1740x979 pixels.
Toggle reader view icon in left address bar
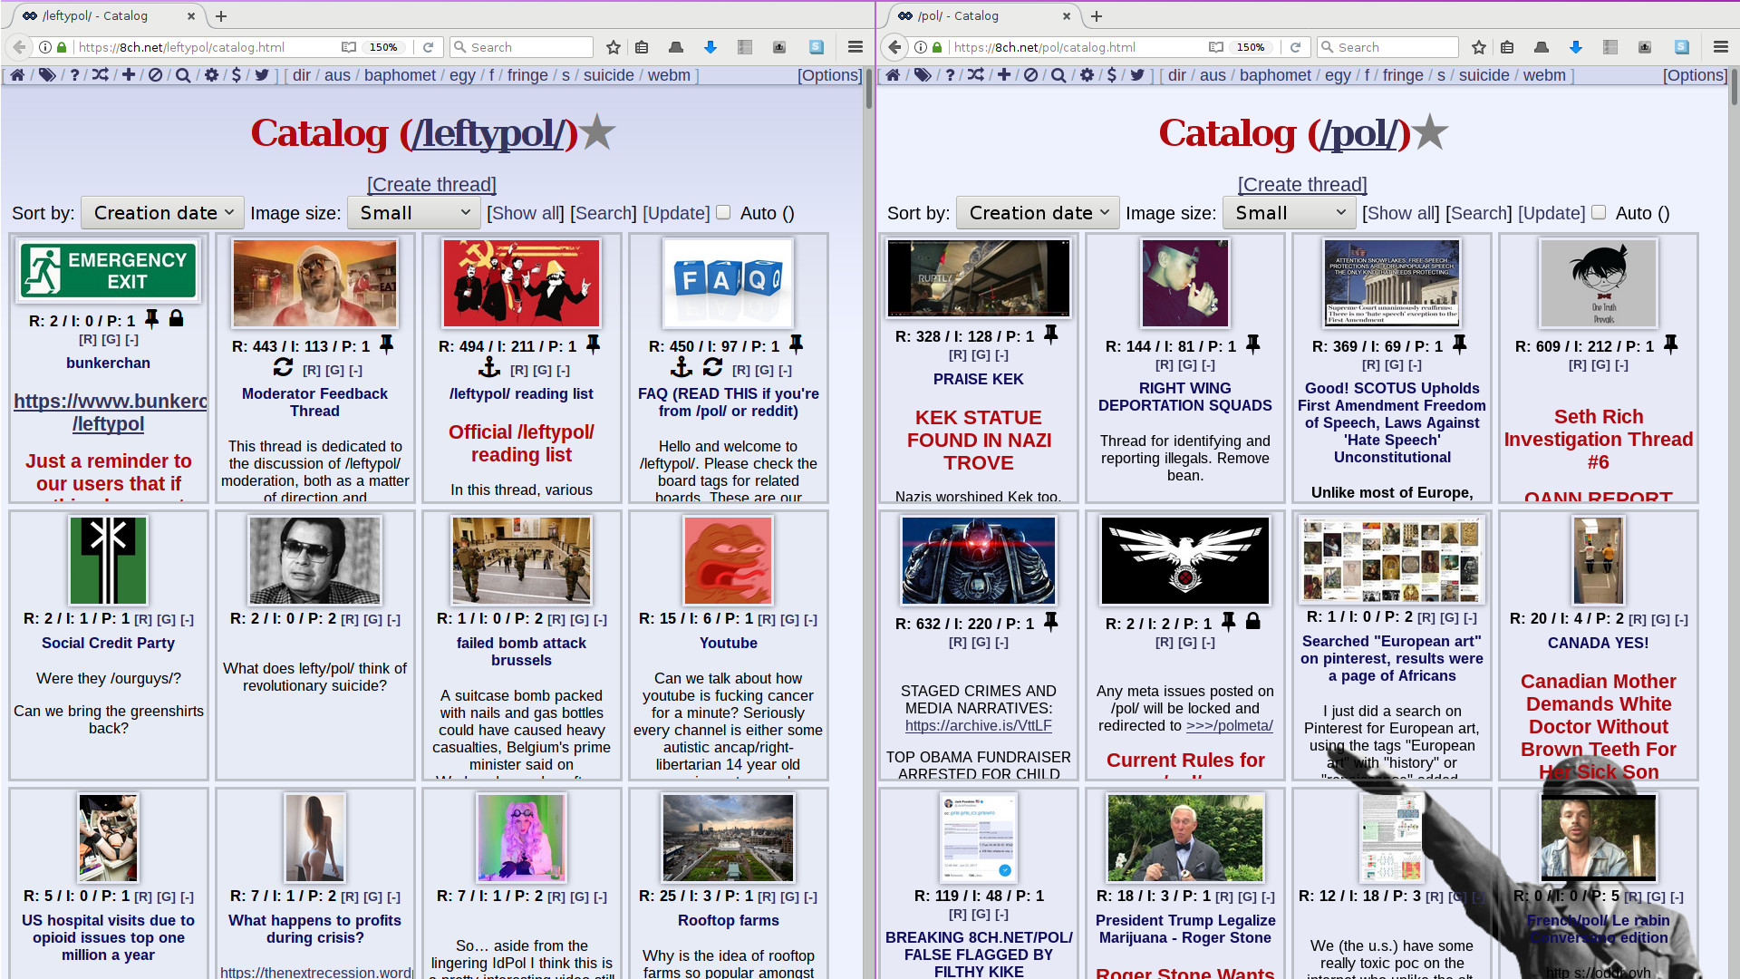(349, 47)
